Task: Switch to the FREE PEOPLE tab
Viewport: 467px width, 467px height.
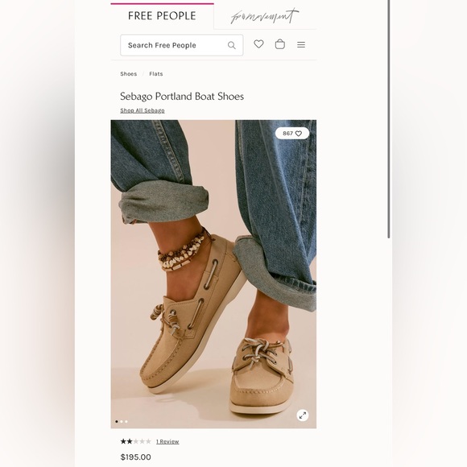Action: 162,16
